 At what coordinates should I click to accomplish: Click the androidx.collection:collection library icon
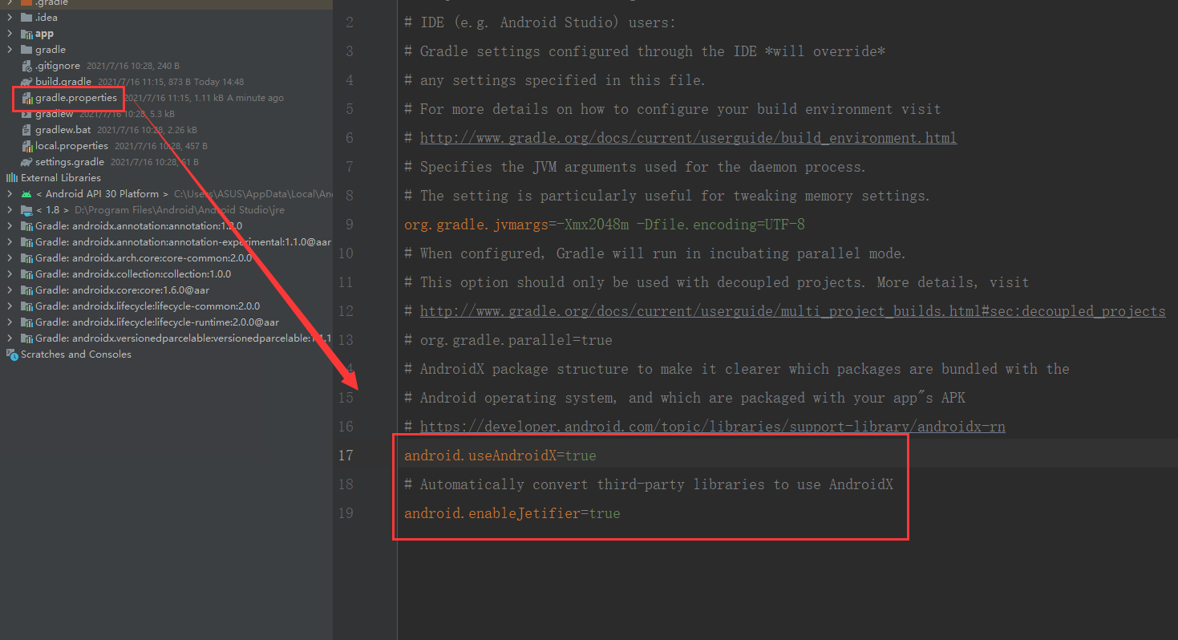(26, 273)
